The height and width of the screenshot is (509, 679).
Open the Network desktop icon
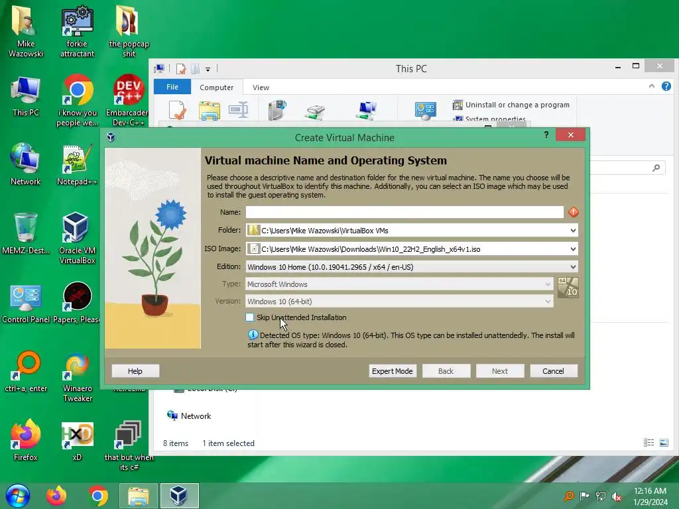pyautogui.click(x=26, y=164)
